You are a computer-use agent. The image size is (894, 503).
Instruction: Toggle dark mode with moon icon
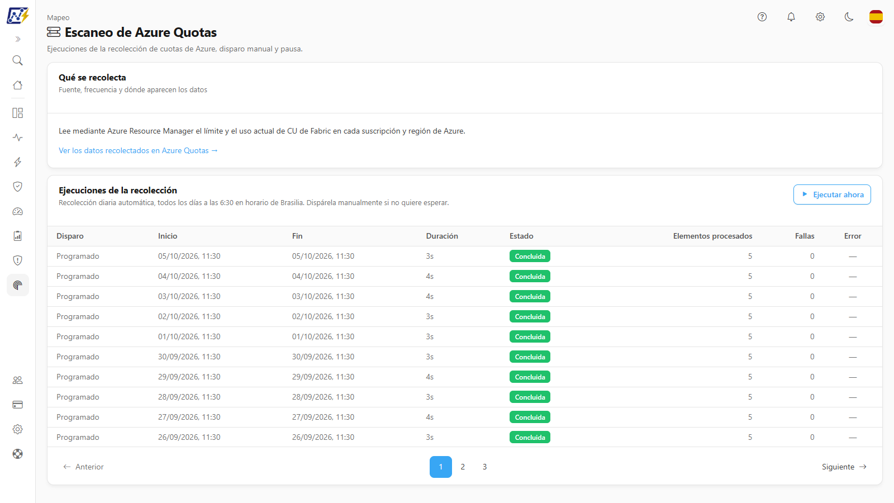pyautogui.click(x=849, y=17)
